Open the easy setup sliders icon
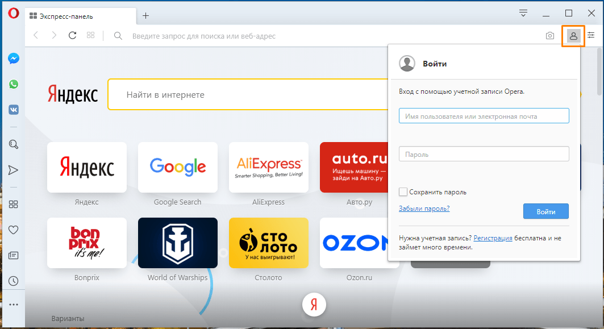 pos(591,35)
